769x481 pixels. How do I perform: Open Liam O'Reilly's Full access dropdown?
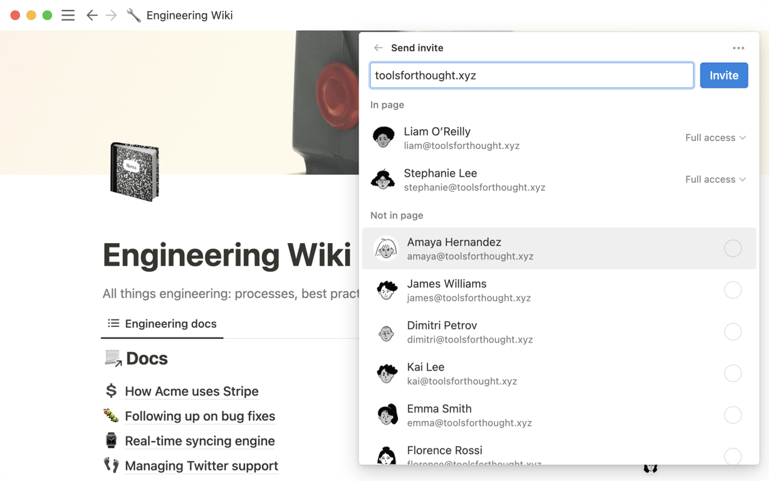715,138
